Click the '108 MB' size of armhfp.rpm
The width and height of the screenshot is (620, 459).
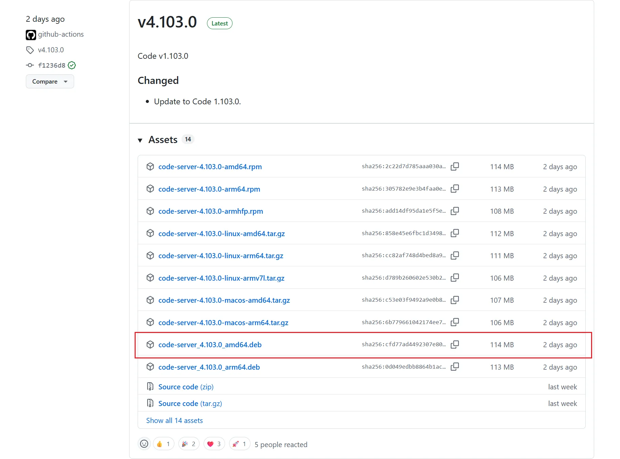tap(502, 211)
